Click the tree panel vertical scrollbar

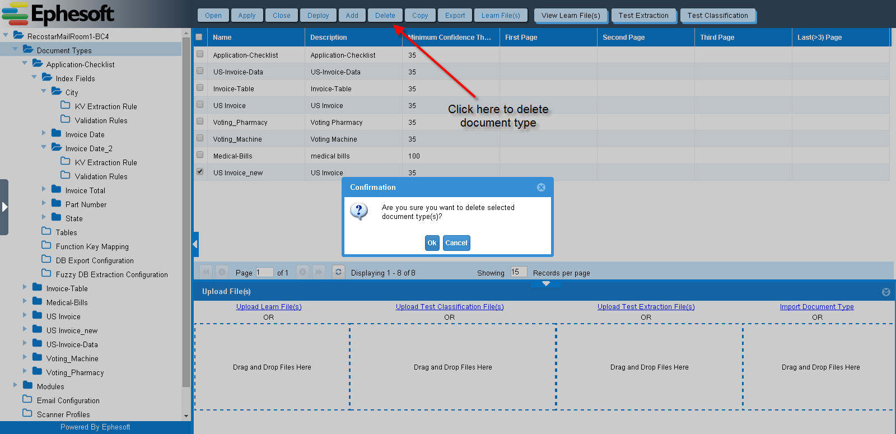pos(186,213)
